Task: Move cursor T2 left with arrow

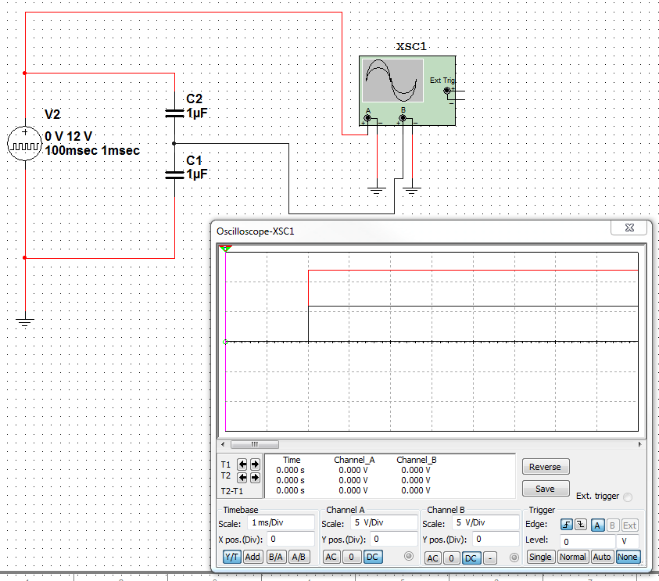Action: (242, 477)
